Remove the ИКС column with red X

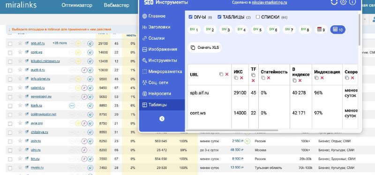click(241, 78)
